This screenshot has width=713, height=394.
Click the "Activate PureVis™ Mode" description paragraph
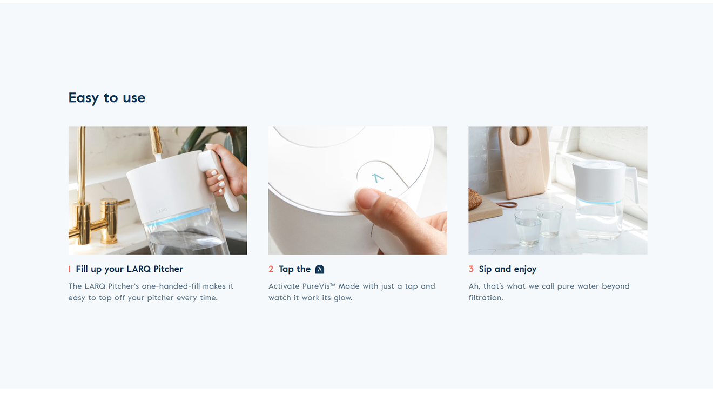[352, 292]
